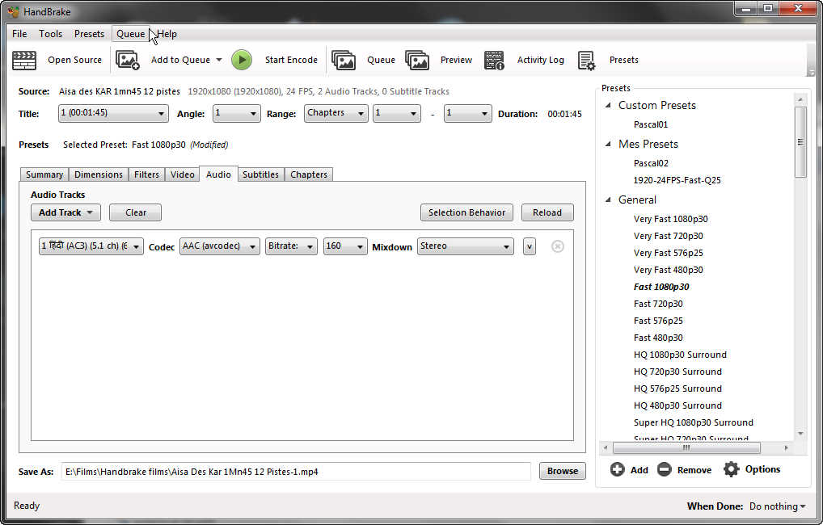Click Start Encode label

(291, 60)
